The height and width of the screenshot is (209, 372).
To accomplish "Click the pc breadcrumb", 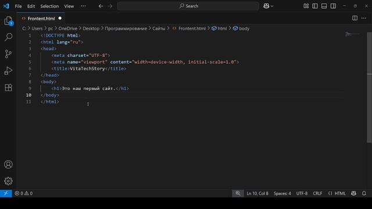I will (x=51, y=28).
